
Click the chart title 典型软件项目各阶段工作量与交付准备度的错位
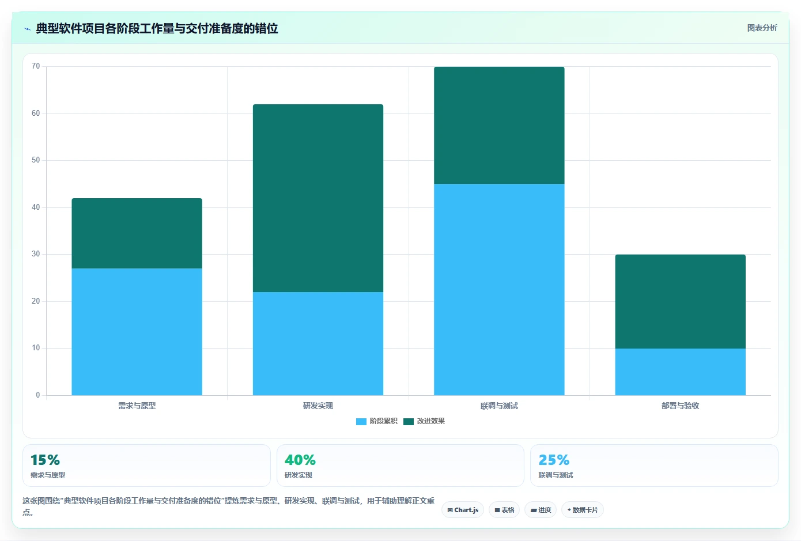click(157, 29)
